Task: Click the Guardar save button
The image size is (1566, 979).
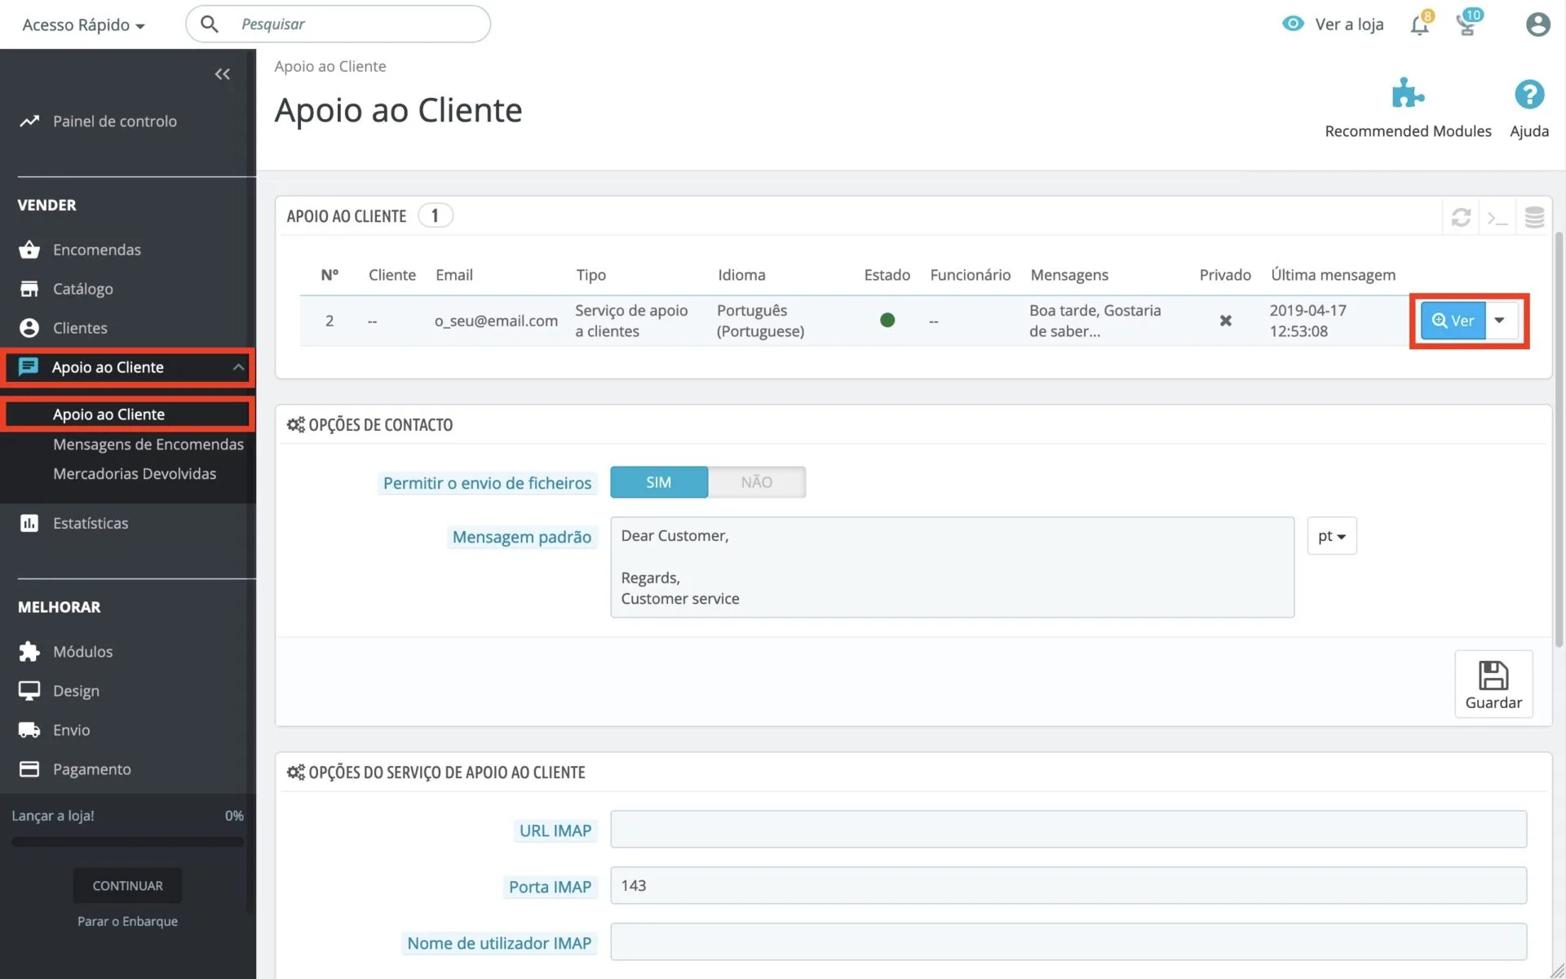Action: (1493, 684)
